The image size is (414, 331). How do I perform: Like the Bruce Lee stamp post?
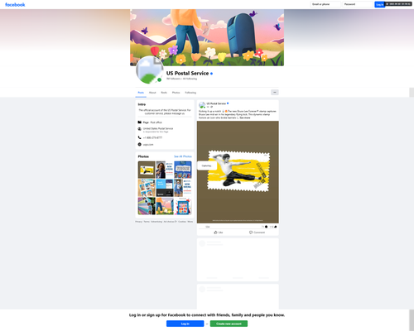tap(218, 233)
